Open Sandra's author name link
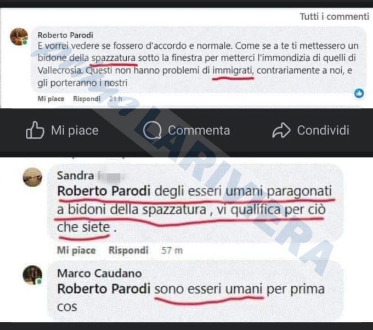This screenshot has height=330, width=373. [76, 176]
